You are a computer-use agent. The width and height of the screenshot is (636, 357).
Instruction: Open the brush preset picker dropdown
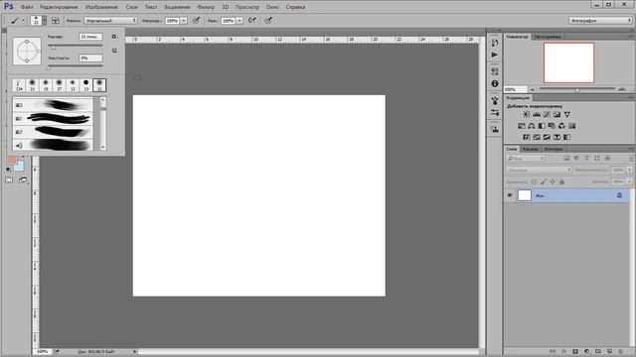44,20
